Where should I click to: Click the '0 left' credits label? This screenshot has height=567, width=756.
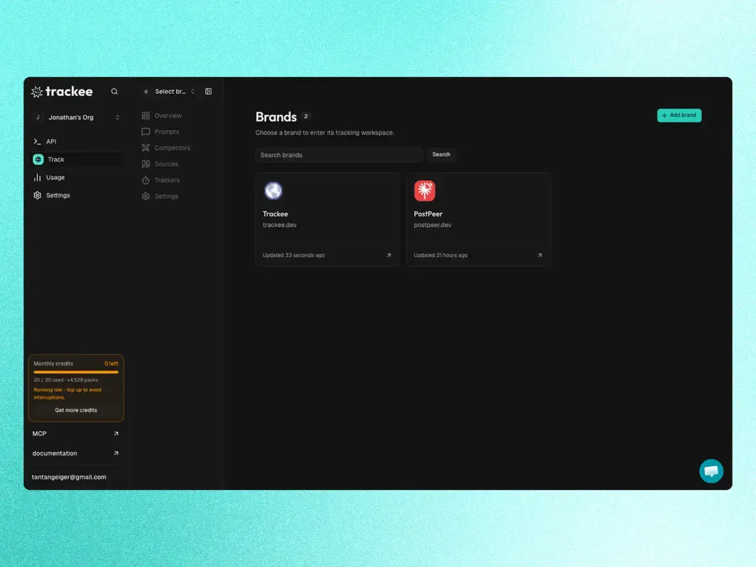point(112,364)
